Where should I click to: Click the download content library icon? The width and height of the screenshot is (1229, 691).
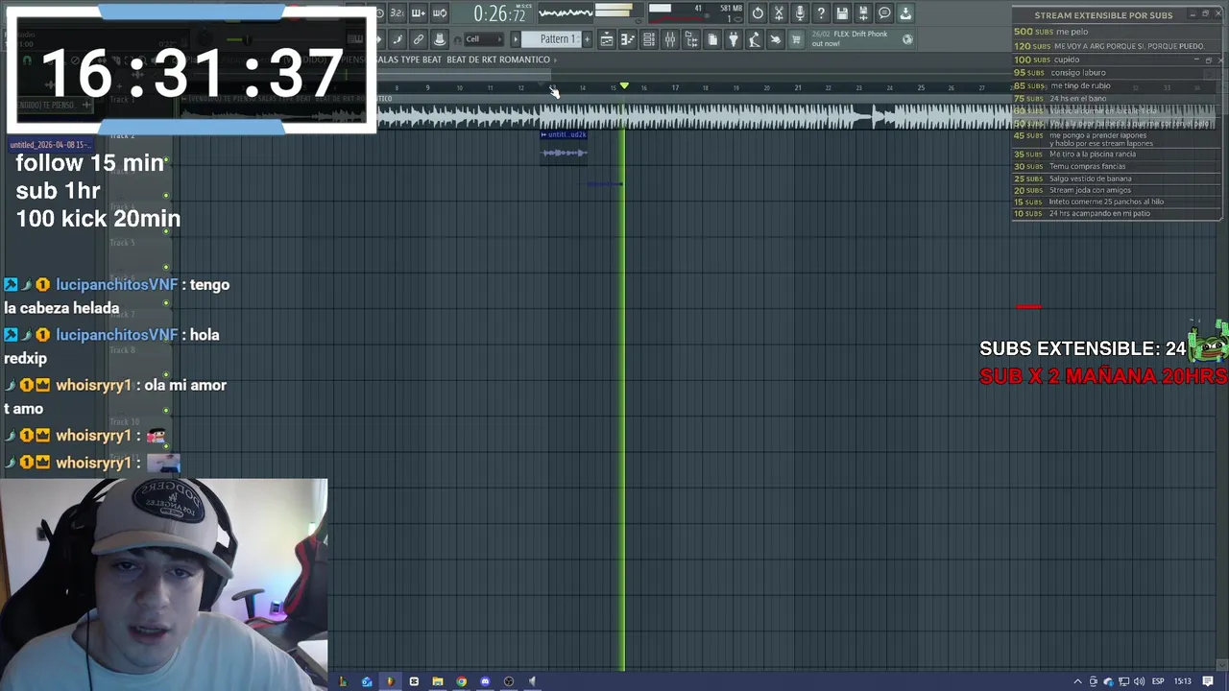pos(905,13)
